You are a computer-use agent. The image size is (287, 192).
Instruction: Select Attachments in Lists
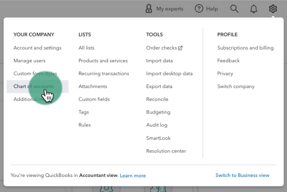pyautogui.click(x=93, y=86)
